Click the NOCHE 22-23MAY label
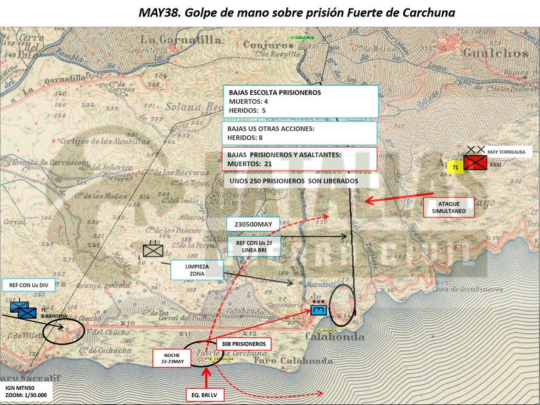 click(x=172, y=358)
